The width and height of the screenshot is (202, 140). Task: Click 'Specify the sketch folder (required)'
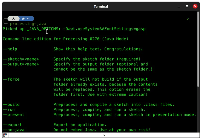click(x=97, y=59)
